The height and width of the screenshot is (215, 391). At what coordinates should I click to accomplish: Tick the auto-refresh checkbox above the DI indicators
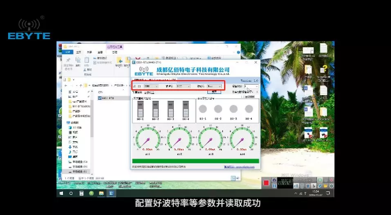[243, 97]
